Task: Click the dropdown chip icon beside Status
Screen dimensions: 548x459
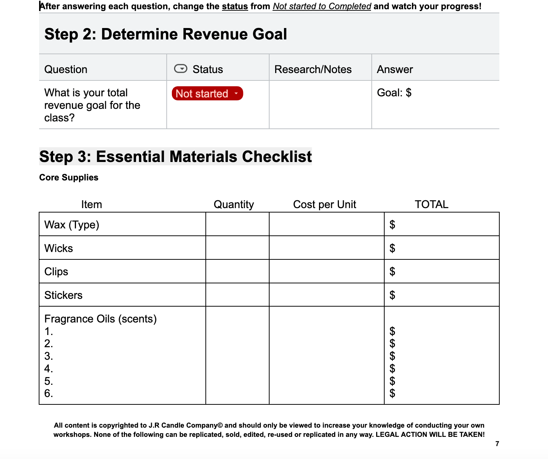Action: [x=181, y=69]
